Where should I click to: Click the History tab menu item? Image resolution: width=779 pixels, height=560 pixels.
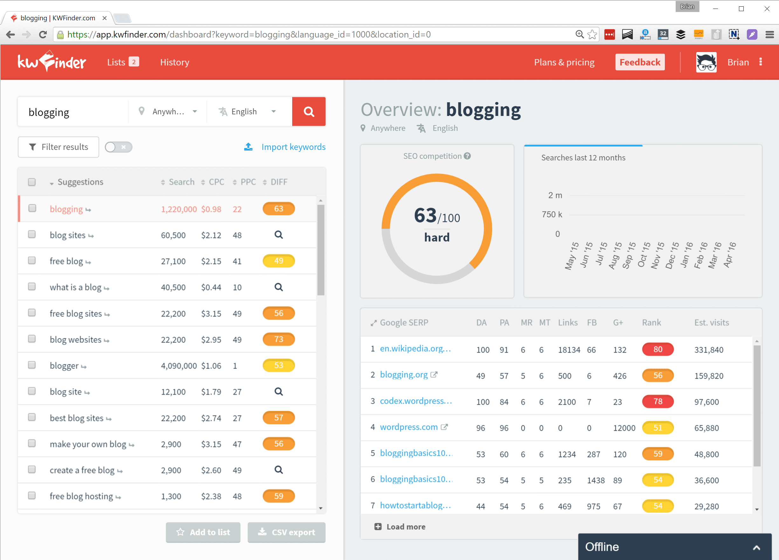click(175, 62)
